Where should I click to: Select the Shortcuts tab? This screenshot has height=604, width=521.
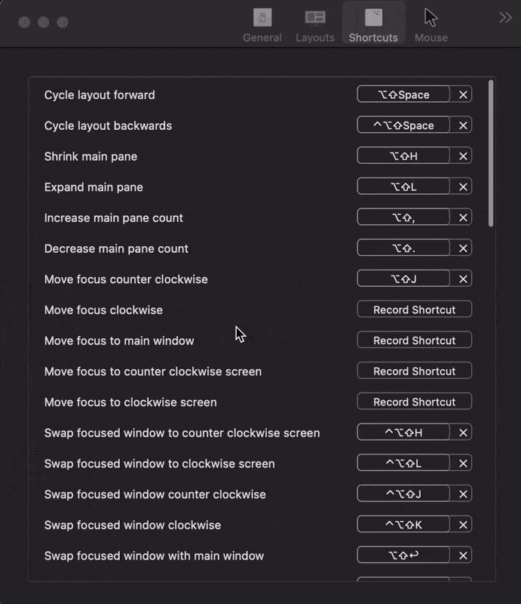click(x=373, y=25)
